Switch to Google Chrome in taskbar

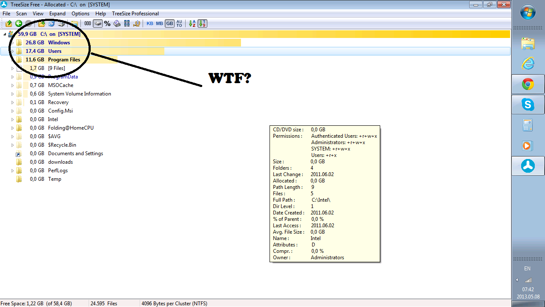click(x=528, y=84)
